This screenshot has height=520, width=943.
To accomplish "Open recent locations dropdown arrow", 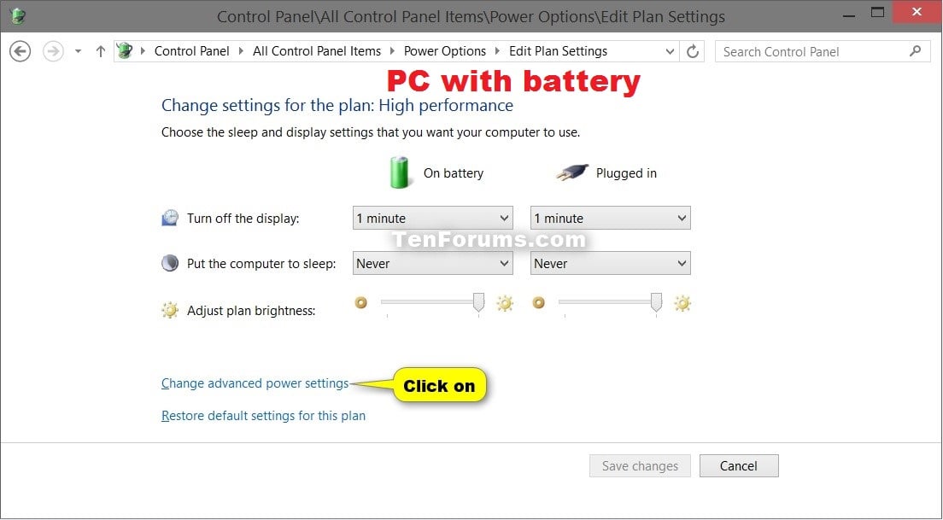I will coord(79,52).
